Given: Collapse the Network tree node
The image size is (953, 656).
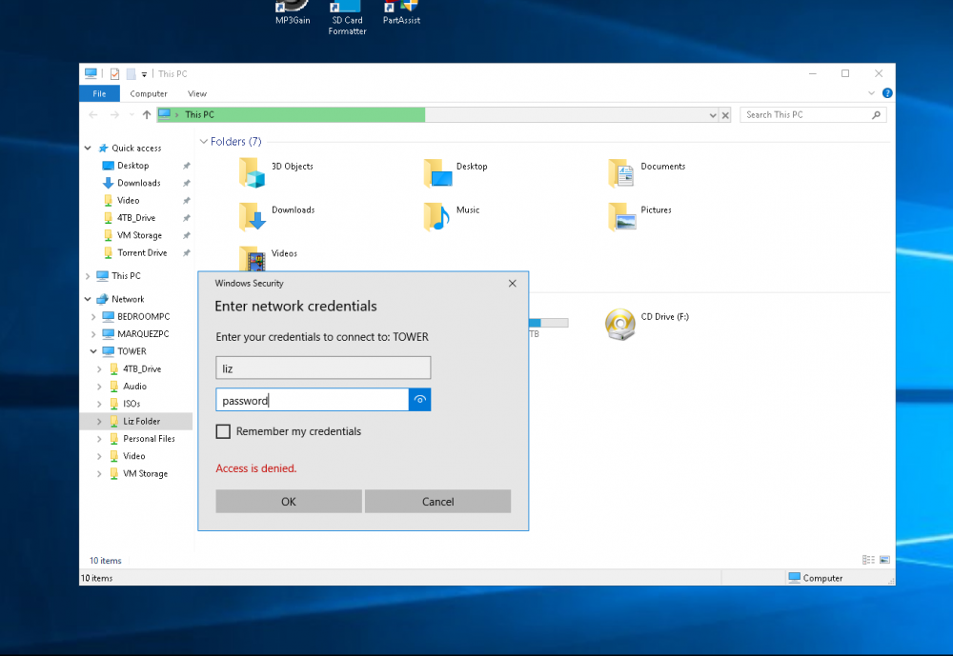Looking at the screenshot, I should click(88, 299).
